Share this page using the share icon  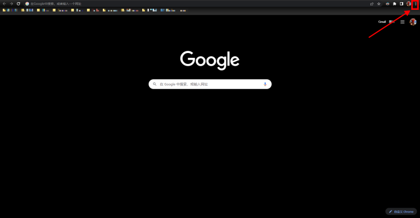coord(372,4)
